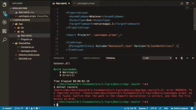Open the Explorer view in activity bar

[4, 5]
